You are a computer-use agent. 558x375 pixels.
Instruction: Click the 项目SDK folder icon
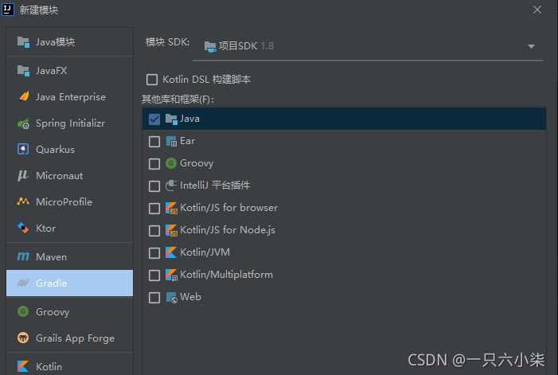pyautogui.click(x=210, y=47)
